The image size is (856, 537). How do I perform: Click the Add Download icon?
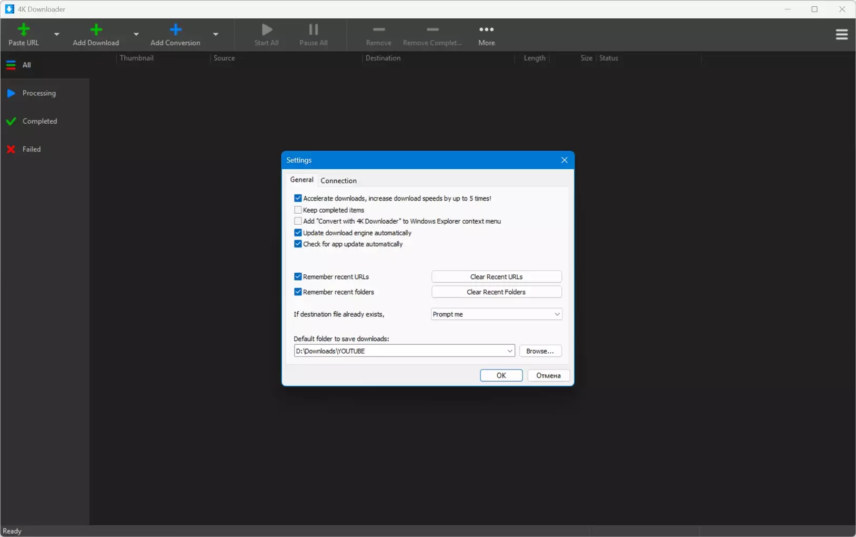coord(96,30)
